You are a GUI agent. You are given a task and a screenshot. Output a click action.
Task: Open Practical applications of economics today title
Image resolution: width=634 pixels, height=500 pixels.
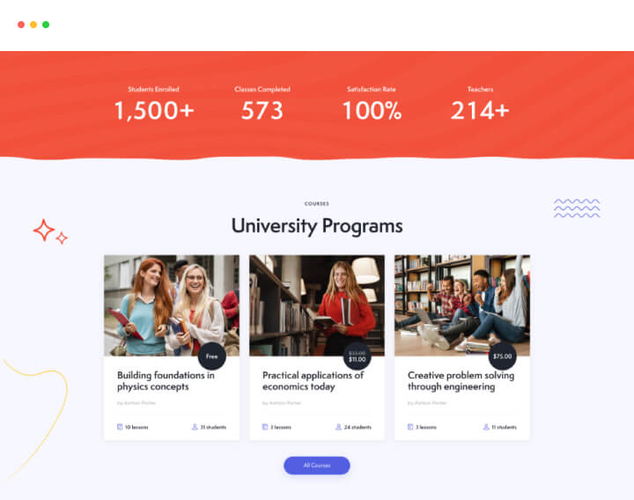313,381
